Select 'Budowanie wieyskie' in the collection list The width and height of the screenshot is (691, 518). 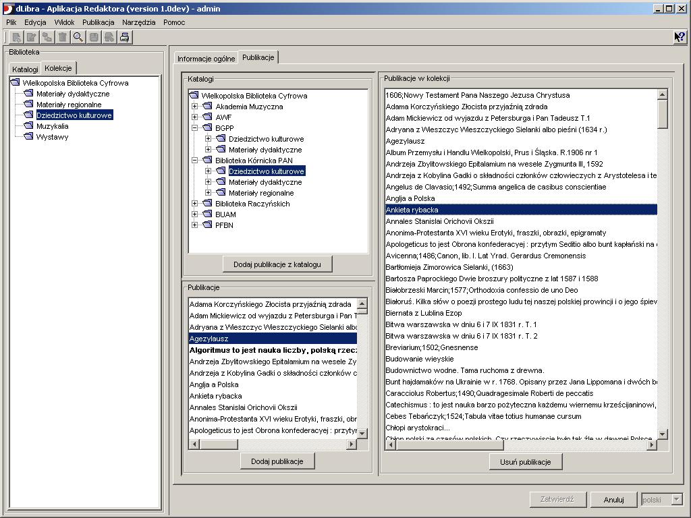coord(521,359)
